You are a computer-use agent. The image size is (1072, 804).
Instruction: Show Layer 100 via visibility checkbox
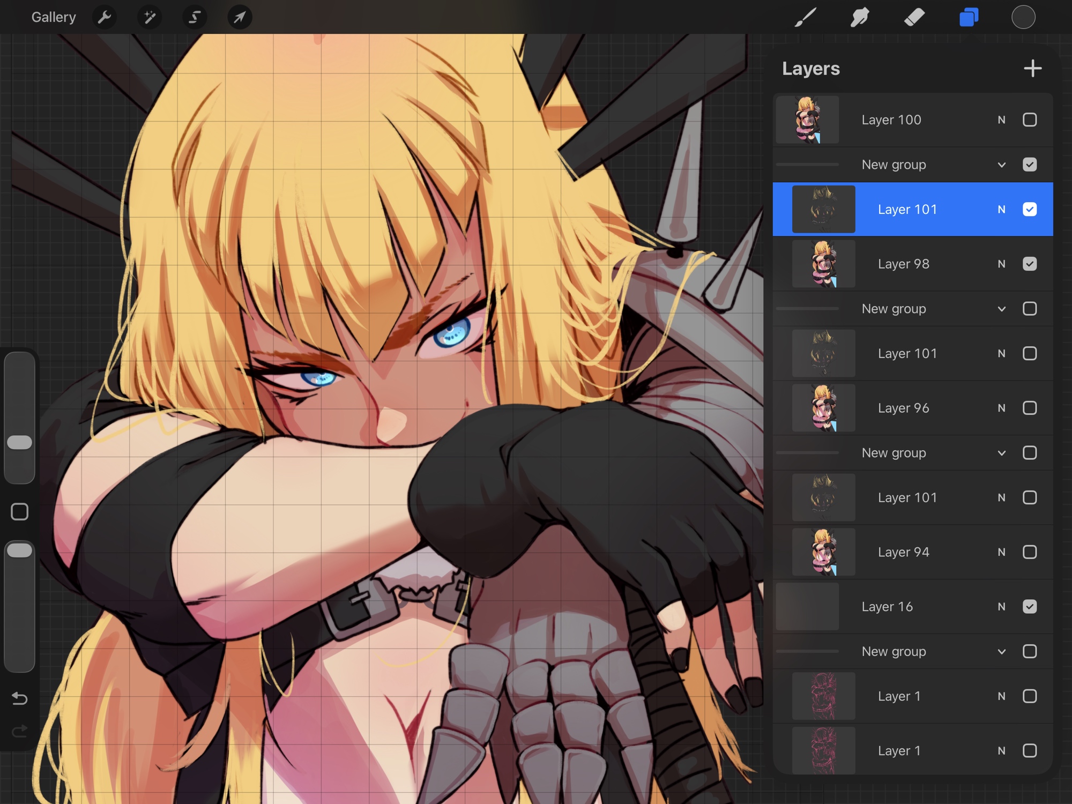[x=1029, y=120]
